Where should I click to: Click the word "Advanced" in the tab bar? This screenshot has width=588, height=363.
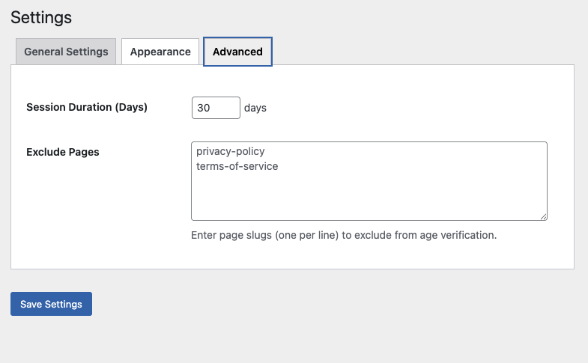tap(237, 52)
